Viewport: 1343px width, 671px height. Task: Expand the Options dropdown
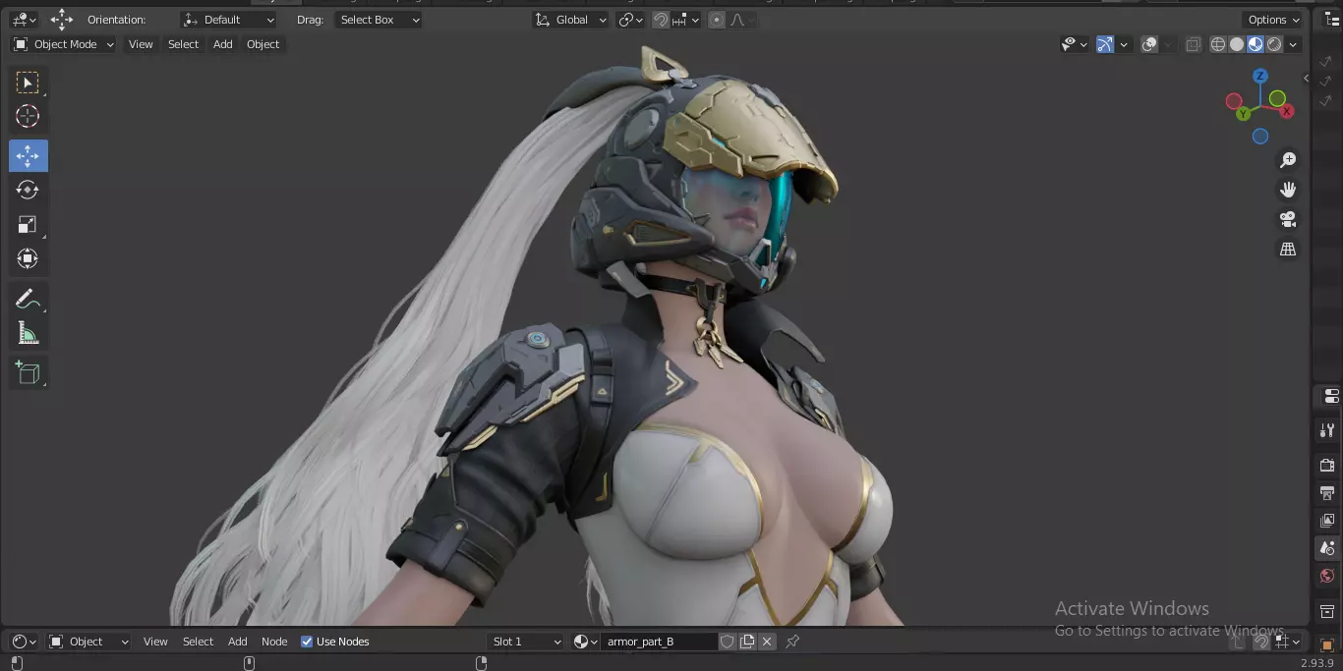[1274, 20]
